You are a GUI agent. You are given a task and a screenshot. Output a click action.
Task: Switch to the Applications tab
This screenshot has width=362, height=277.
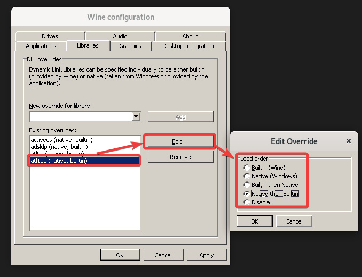tap(41, 46)
